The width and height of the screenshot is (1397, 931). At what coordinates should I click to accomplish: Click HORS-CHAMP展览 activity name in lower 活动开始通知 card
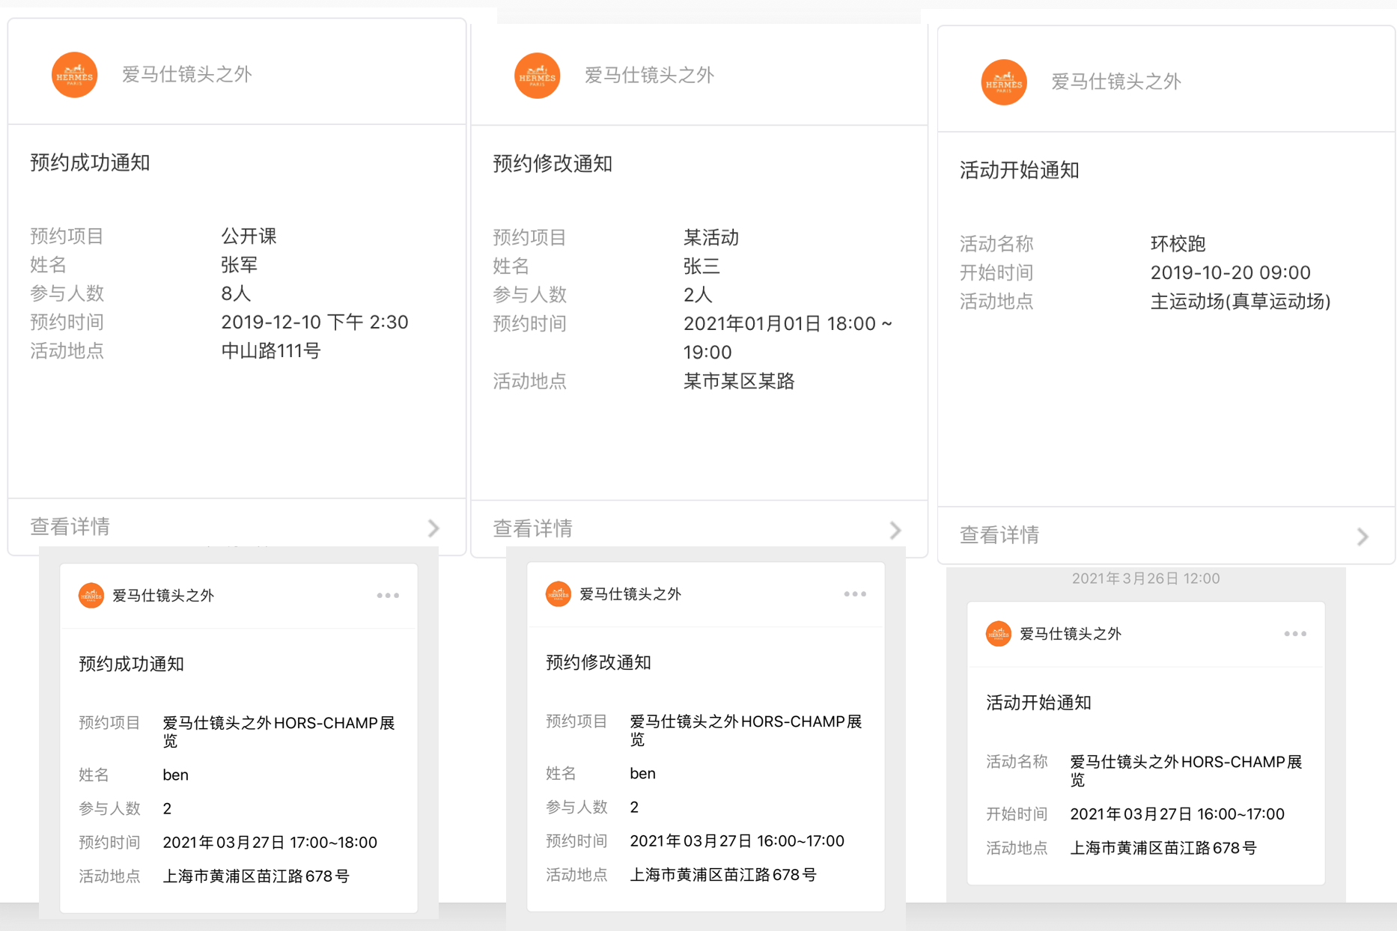pyautogui.click(x=1187, y=770)
